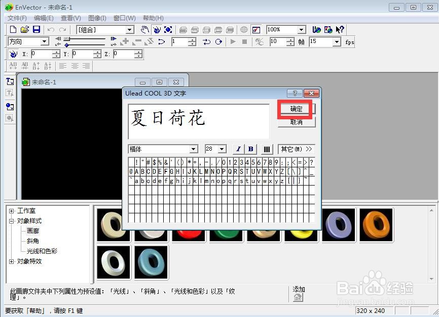
Task: Toggle the ping-pong mode icon
Action: tap(207, 42)
